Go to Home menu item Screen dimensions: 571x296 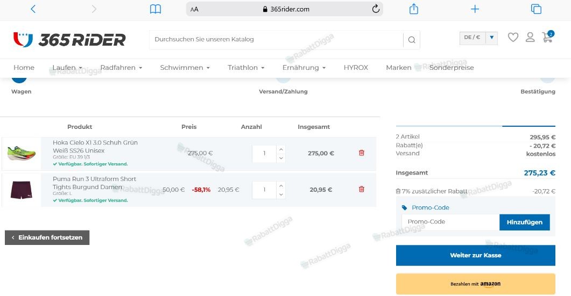click(x=24, y=68)
